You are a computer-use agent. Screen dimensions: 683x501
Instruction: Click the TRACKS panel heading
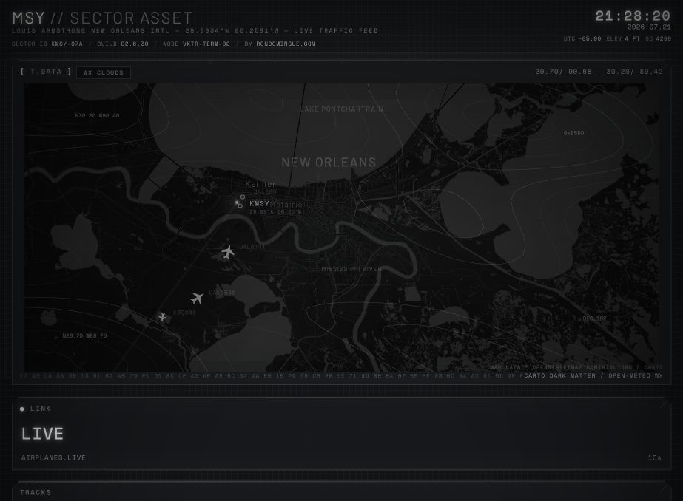tap(36, 492)
